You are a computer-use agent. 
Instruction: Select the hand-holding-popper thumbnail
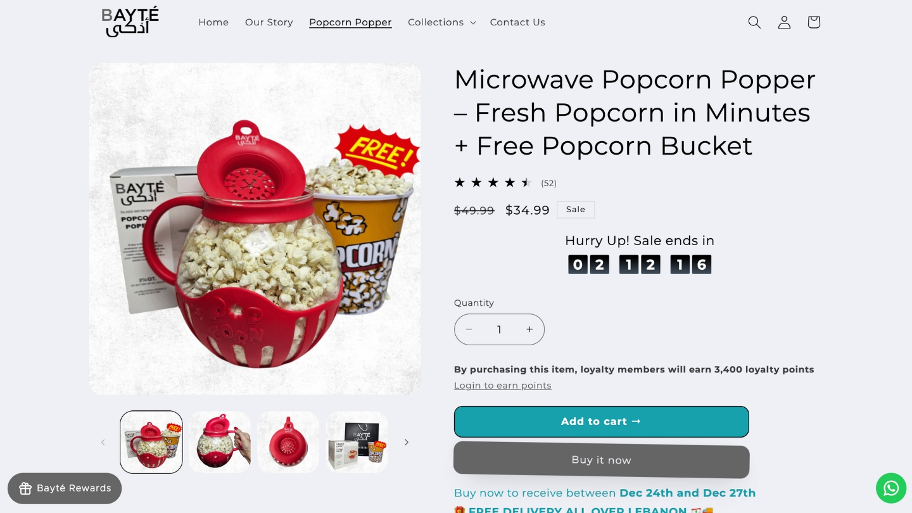(x=220, y=442)
